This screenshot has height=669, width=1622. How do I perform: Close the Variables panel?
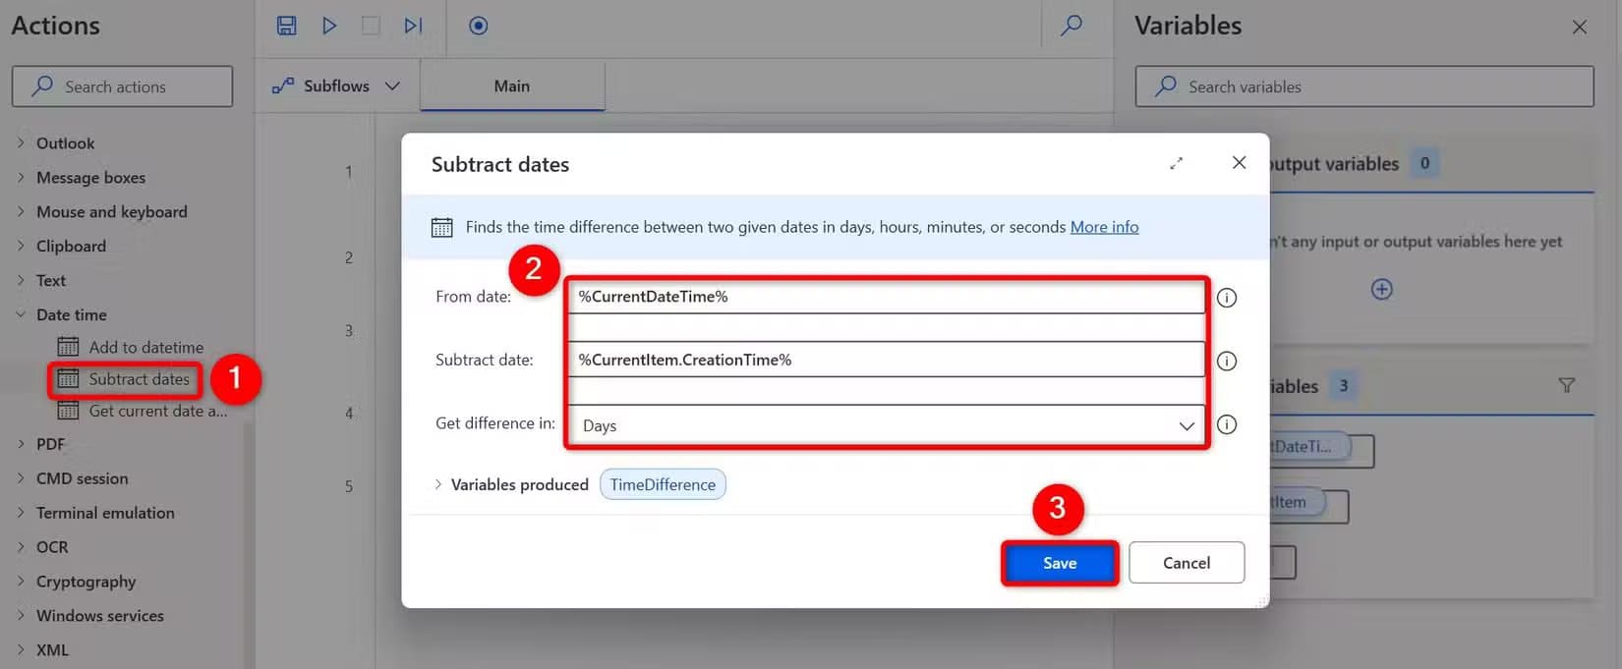coord(1579,27)
